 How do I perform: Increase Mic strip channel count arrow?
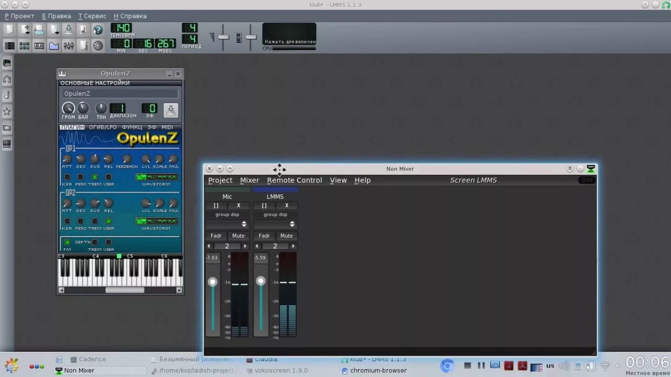(x=245, y=246)
